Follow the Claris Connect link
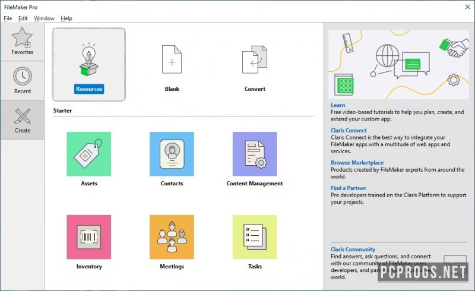Screen dimensions: 475x291 (x=349, y=130)
